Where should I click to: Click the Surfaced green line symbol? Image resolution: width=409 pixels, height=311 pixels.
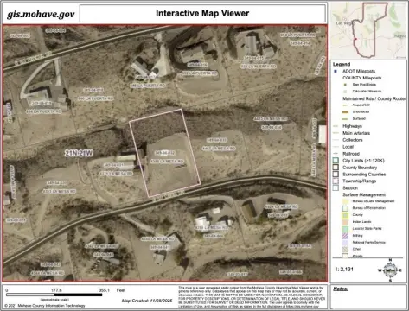click(x=345, y=118)
